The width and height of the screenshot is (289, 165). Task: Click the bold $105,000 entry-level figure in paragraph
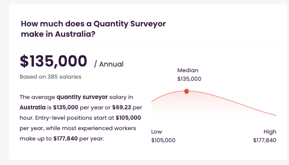click(x=128, y=118)
